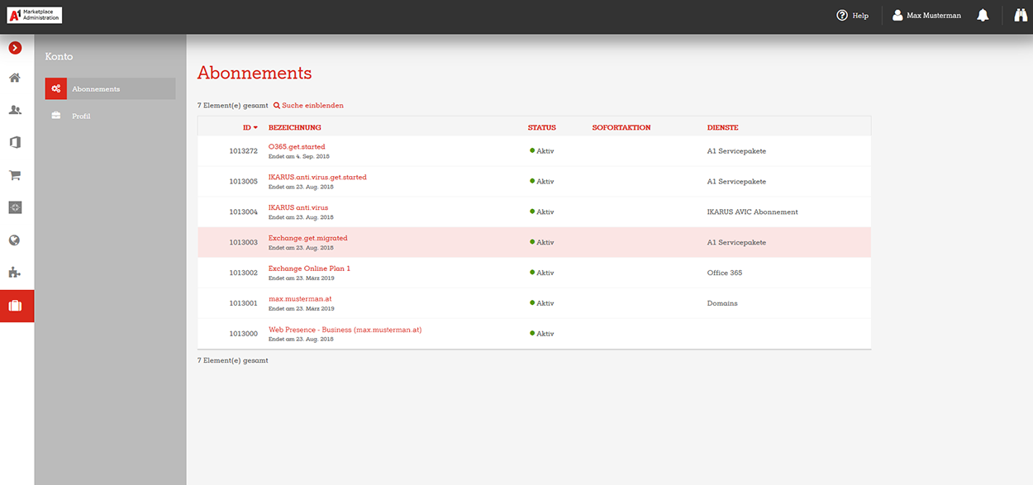Click ID 1013003 cell
The width and height of the screenshot is (1033, 485).
pos(244,243)
